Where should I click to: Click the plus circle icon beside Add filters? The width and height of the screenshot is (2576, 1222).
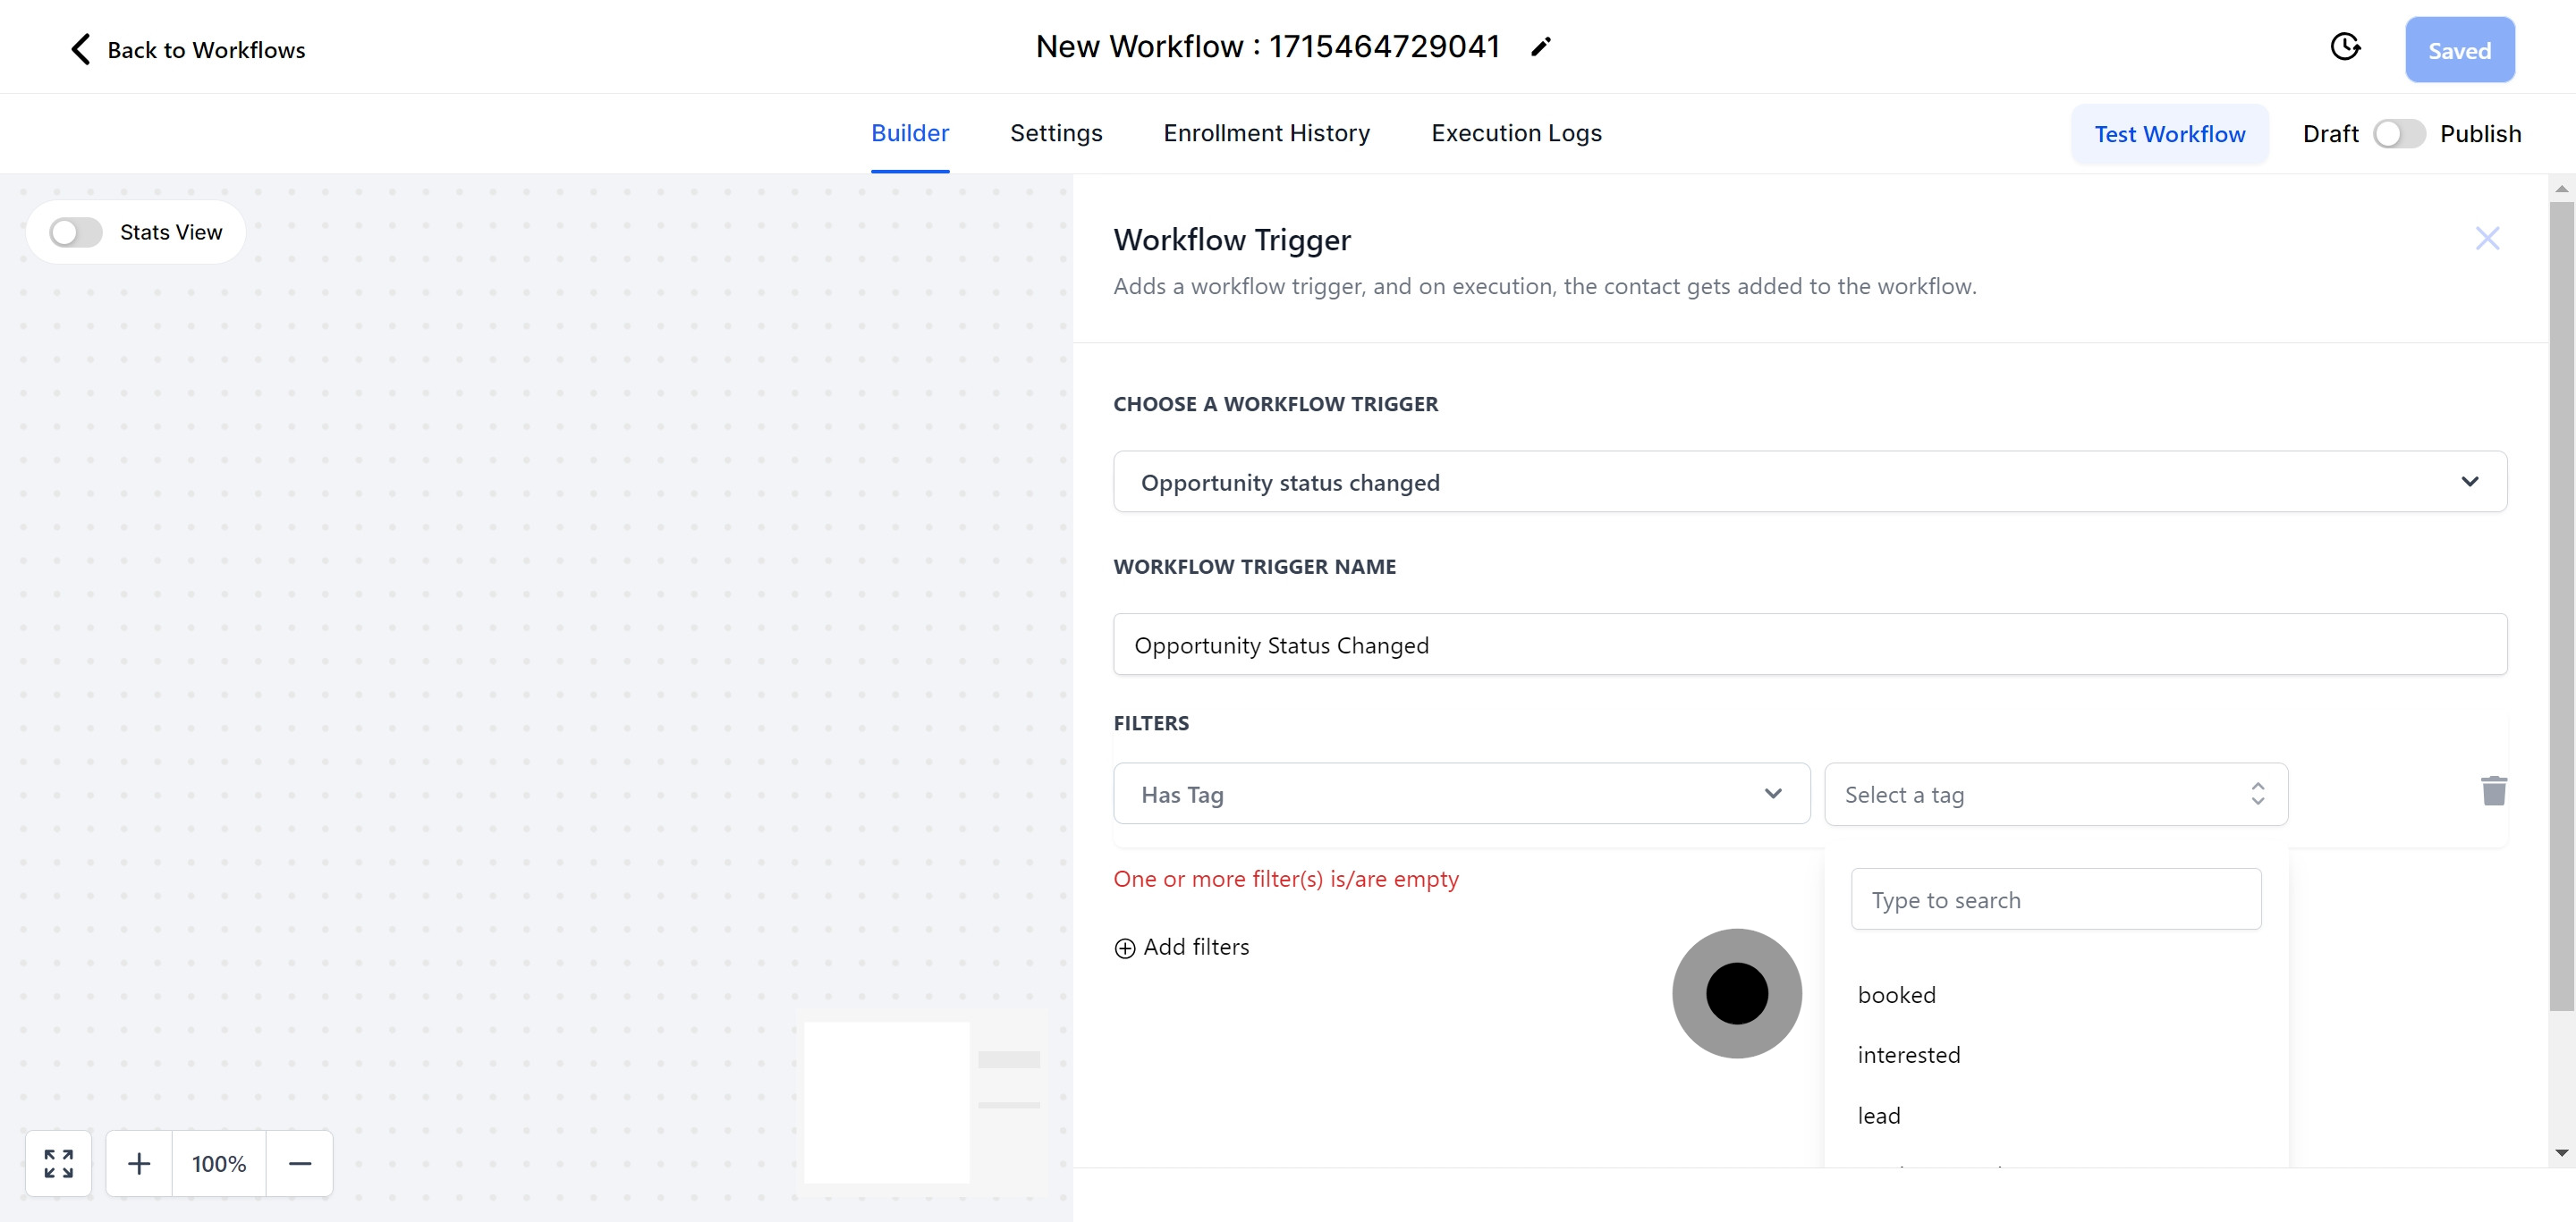1125,948
